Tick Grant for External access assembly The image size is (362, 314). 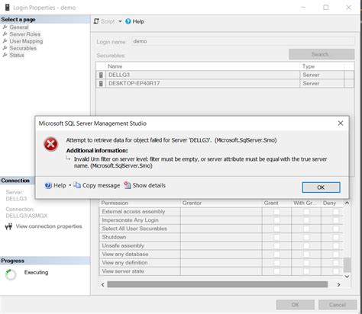tap(276, 212)
